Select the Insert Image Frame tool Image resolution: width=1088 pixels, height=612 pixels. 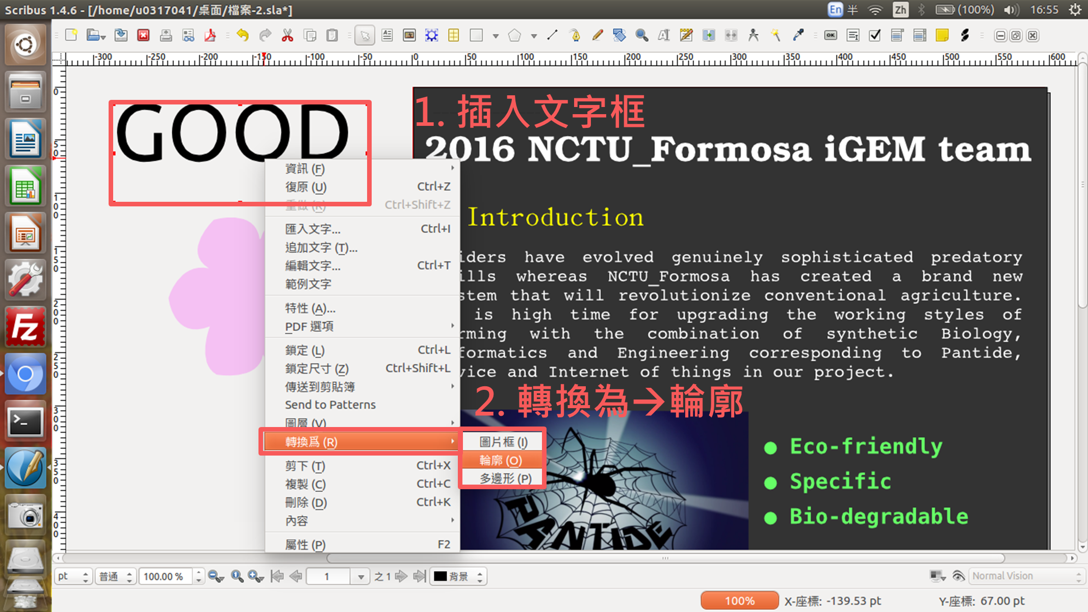pyautogui.click(x=409, y=35)
